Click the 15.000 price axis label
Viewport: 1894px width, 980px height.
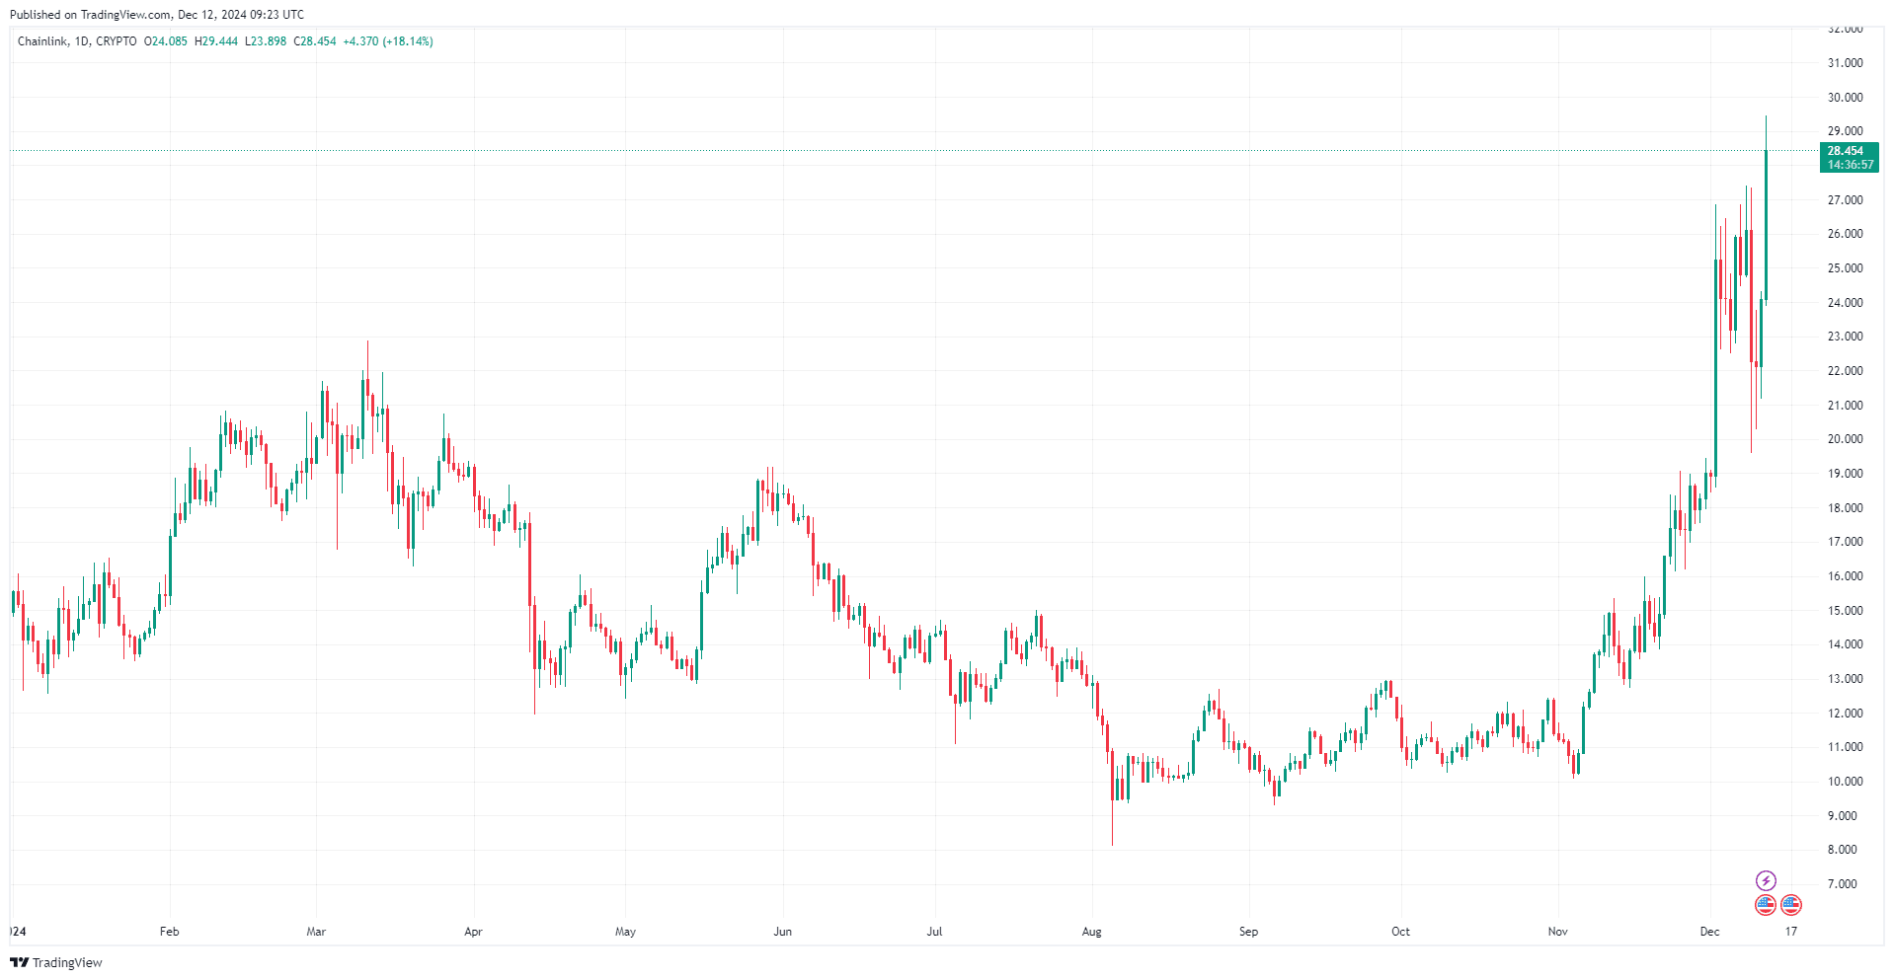[1845, 611]
